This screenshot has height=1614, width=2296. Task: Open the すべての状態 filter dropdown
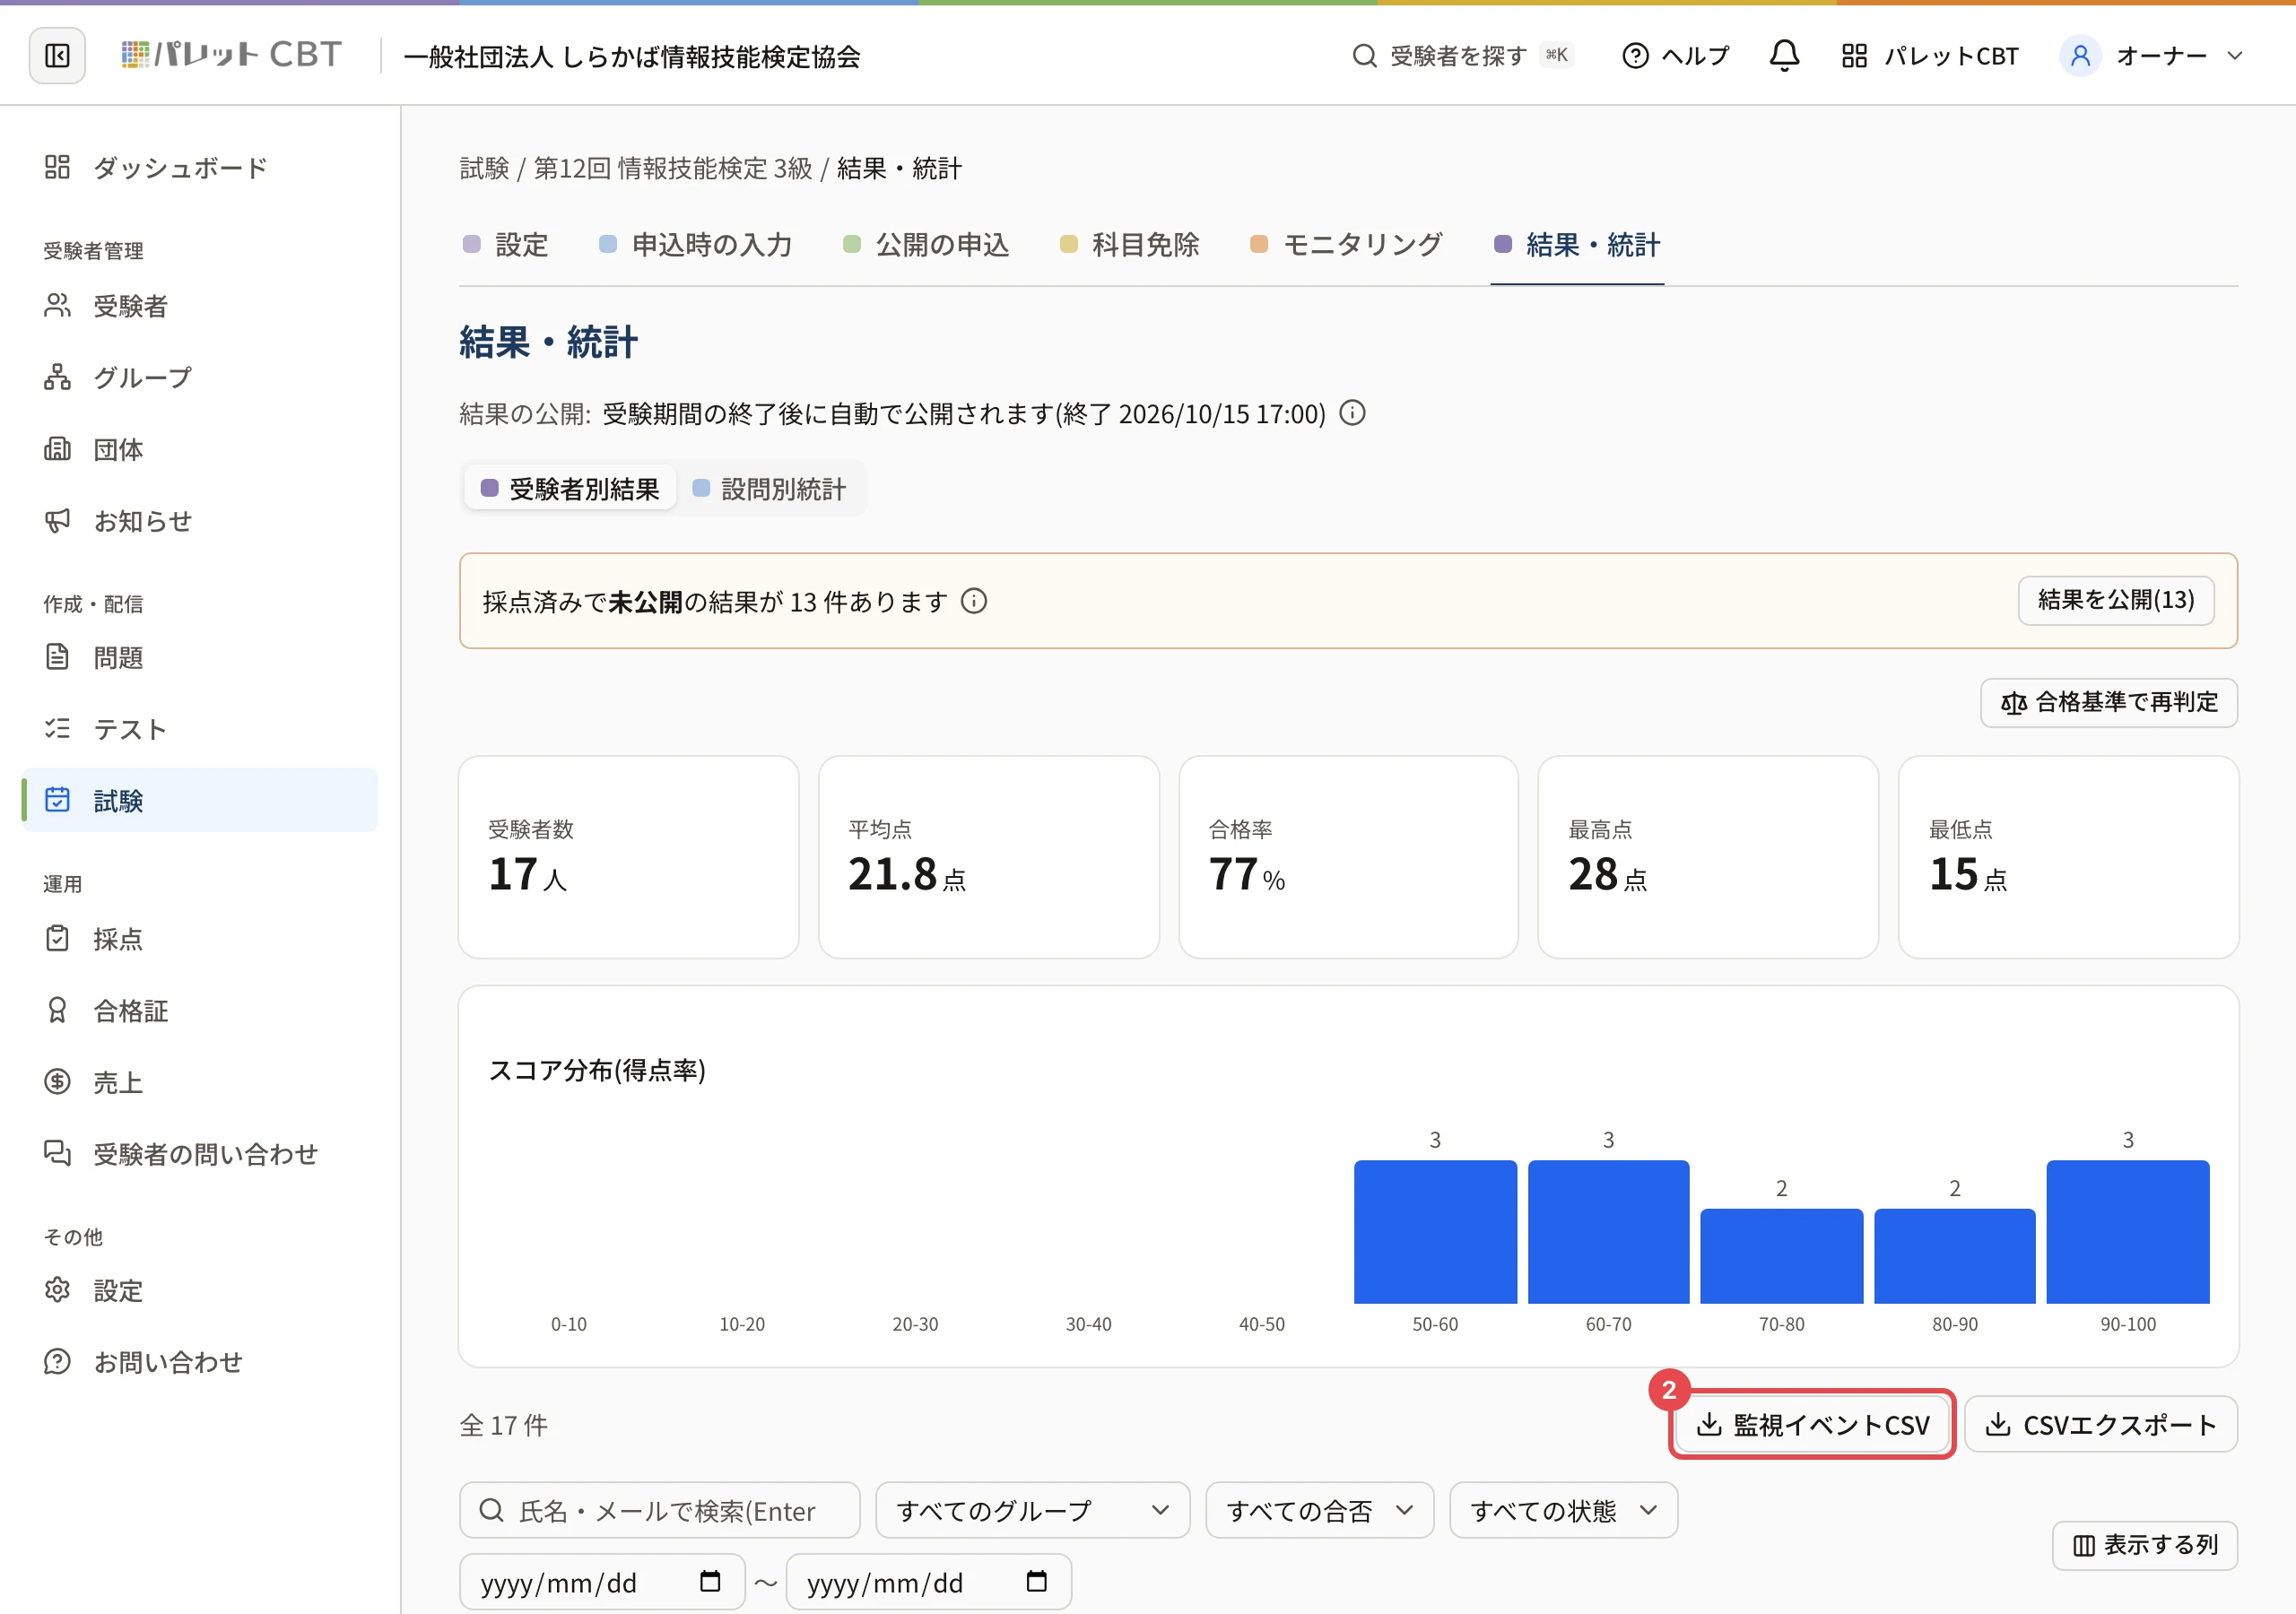tap(1563, 1510)
